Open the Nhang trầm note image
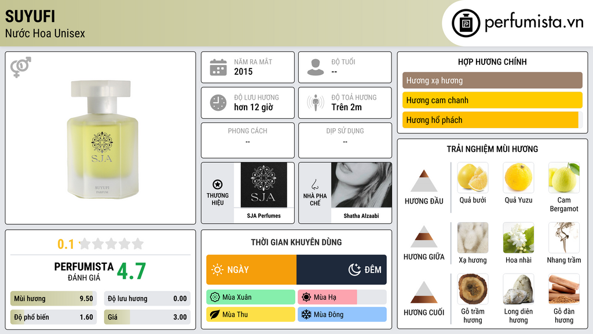Screen dimensions: 593x334 pos(564,237)
